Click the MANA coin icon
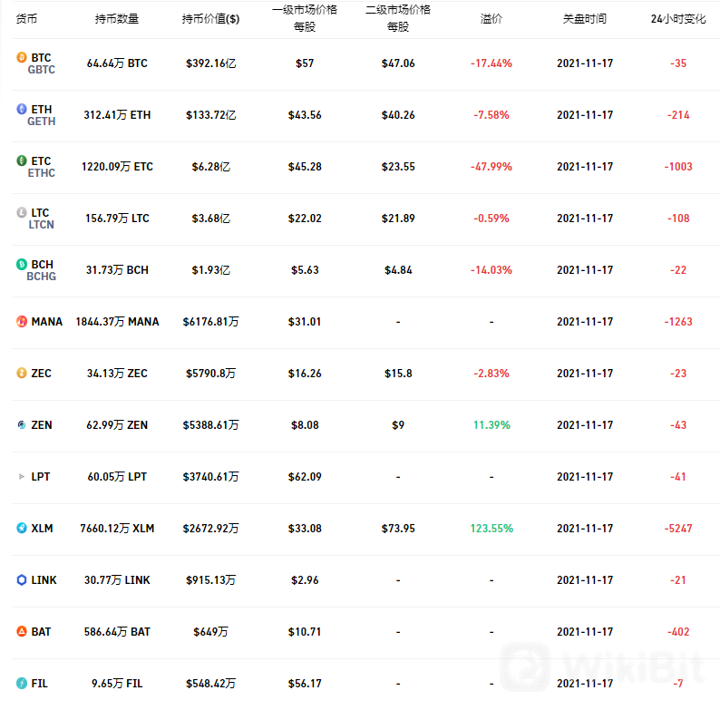This screenshot has width=720, height=710. pyautogui.click(x=22, y=322)
